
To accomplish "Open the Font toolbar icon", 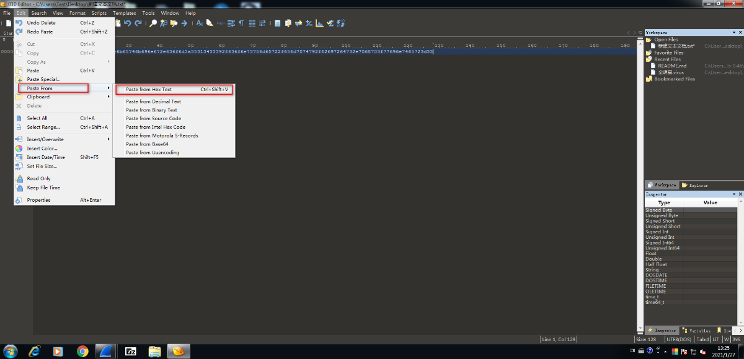I will click(x=200, y=23).
